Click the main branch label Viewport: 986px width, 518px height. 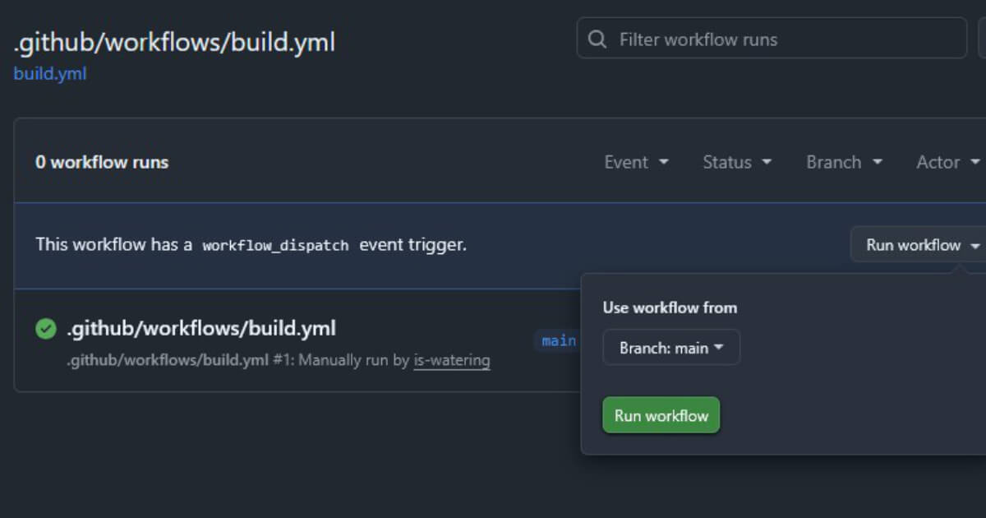coord(559,340)
